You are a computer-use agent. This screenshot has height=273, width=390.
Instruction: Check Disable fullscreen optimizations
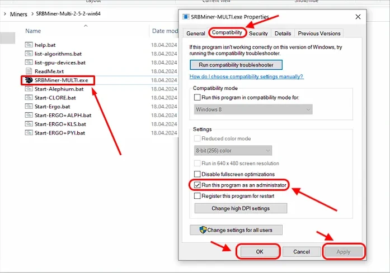pos(198,174)
